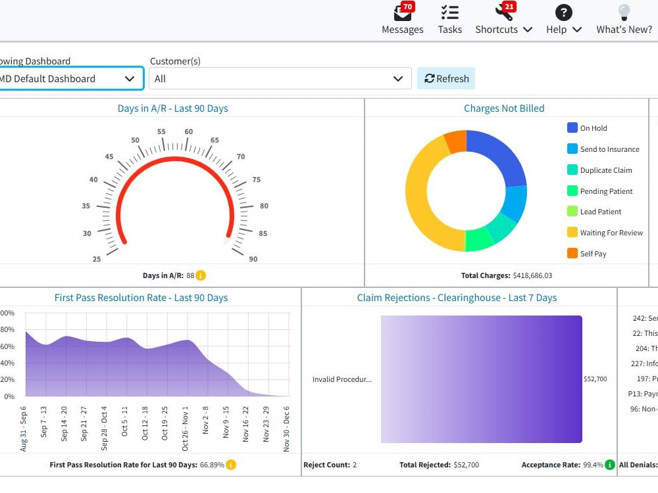
Task: Toggle Self Pay legend swatch
Action: click(572, 253)
